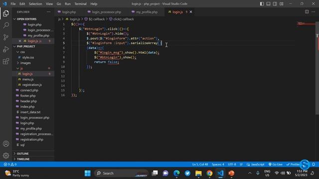Screen dimensions: 319x179
Task: Toggle primary side bar layout icon
Action: [262, 4]
